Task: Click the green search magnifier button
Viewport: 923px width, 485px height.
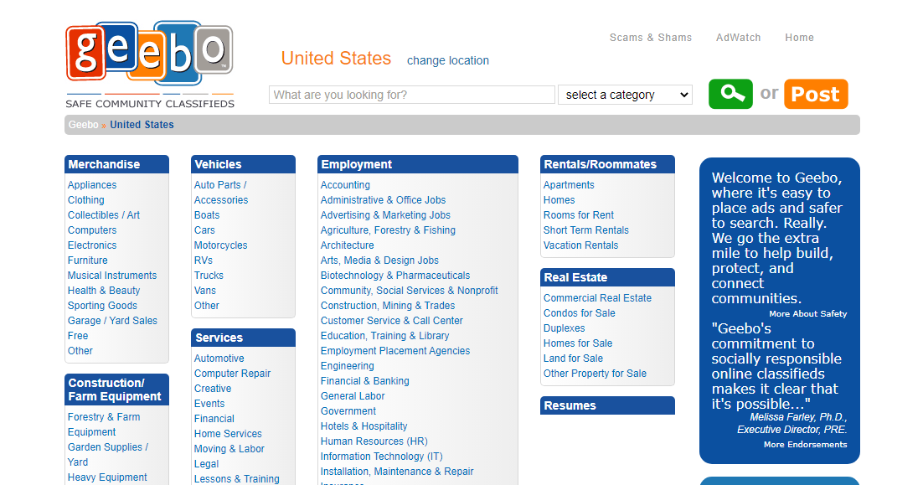Action: coord(730,94)
